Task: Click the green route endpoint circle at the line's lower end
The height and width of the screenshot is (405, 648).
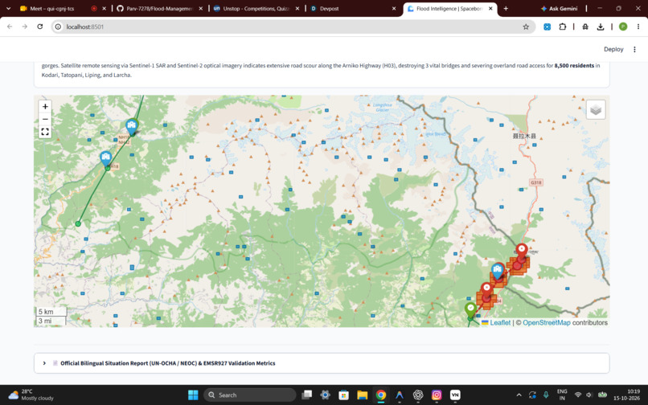Action: [x=78, y=224]
